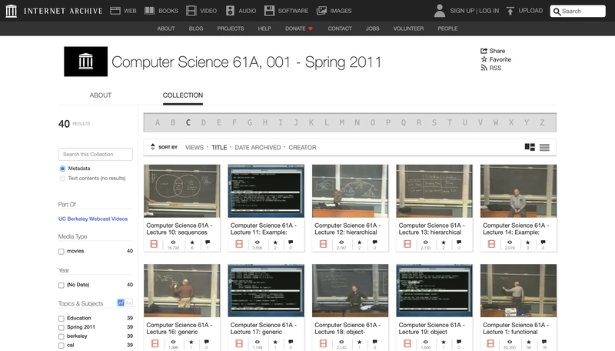Screen dimensions: 615x351
Task: Click the top Search field
Action: point(577,11)
